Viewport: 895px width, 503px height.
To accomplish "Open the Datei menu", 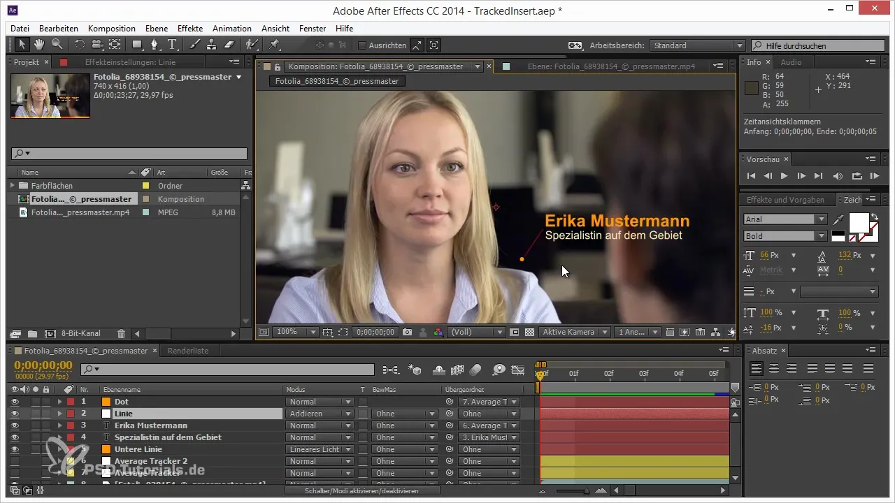I will coord(20,29).
